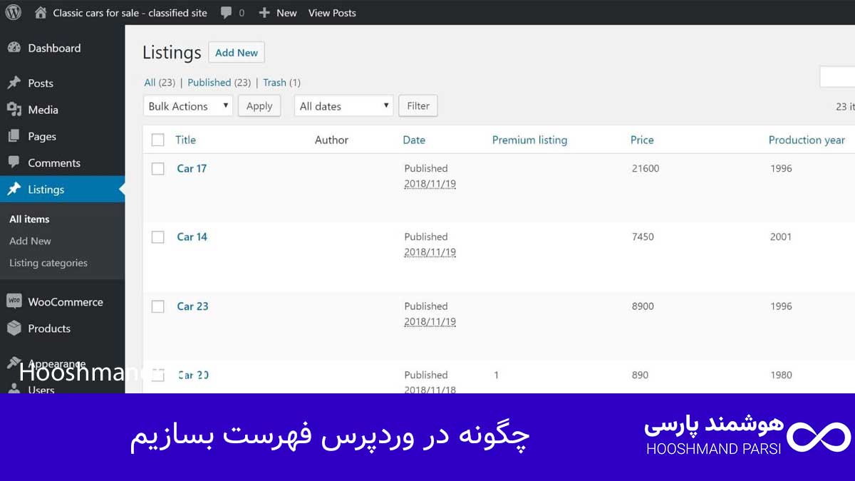Screen dimensions: 855x481
Task: Click production year 1980
Action: pyautogui.click(x=781, y=375)
